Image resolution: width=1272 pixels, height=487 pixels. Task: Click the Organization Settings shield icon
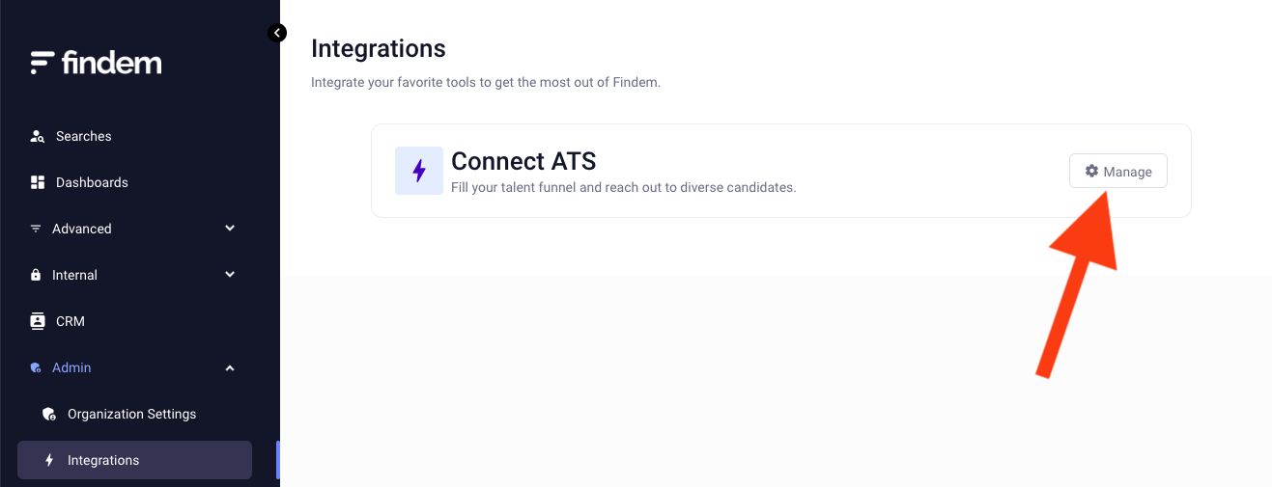pos(49,414)
